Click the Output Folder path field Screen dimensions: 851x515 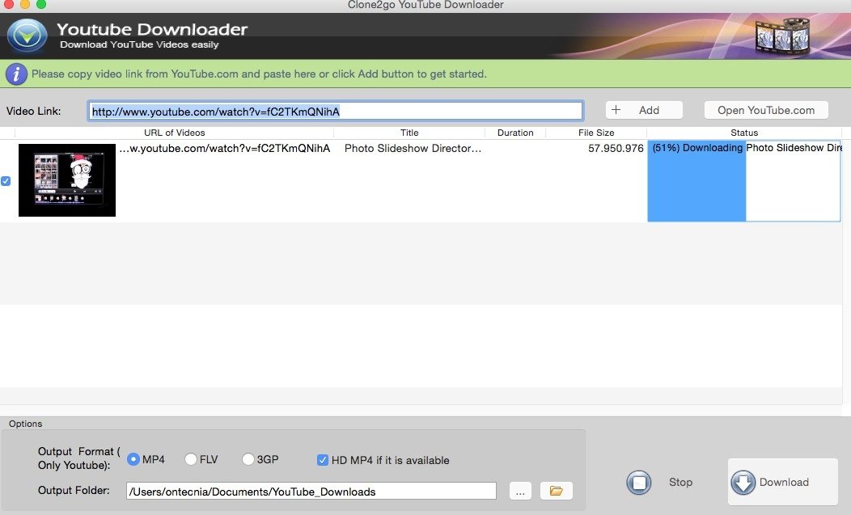tap(311, 491)
